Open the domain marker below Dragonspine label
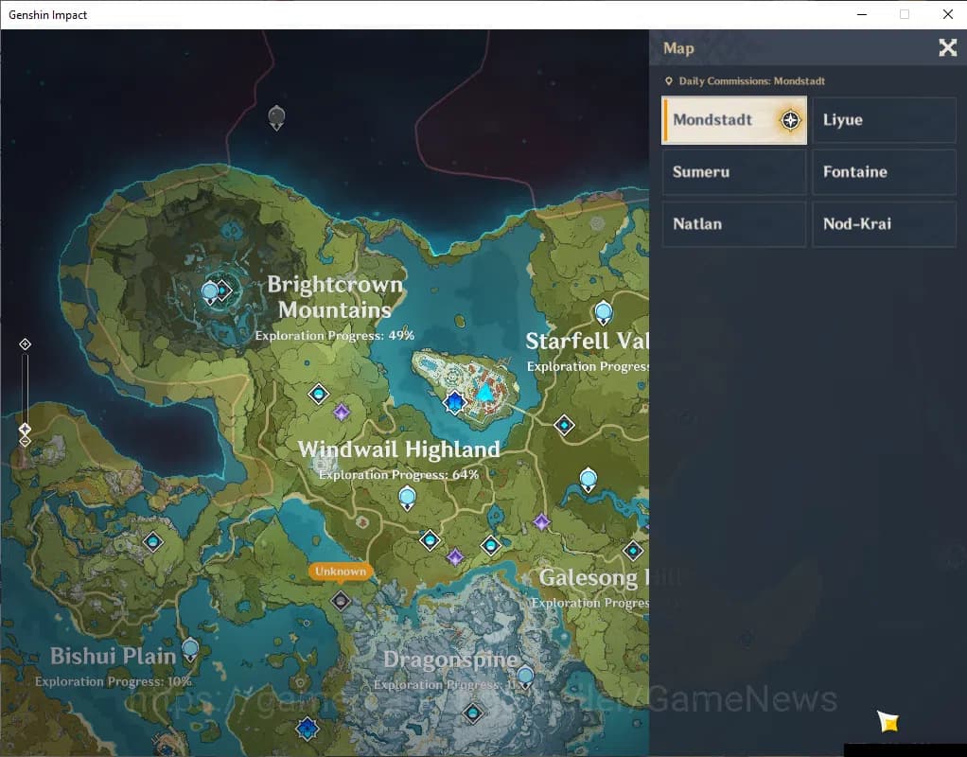Screen dimensions: 967x757 [473, 713]
